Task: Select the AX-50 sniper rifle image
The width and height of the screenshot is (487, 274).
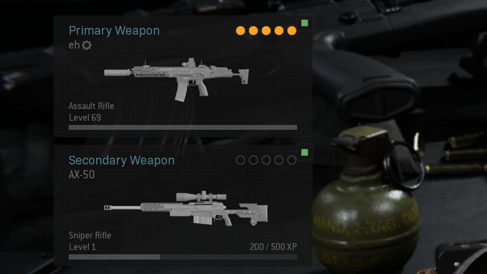Action: tap(186, 208)
